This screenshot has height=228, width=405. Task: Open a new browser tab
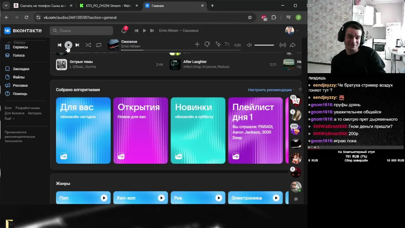click(212, 6)
